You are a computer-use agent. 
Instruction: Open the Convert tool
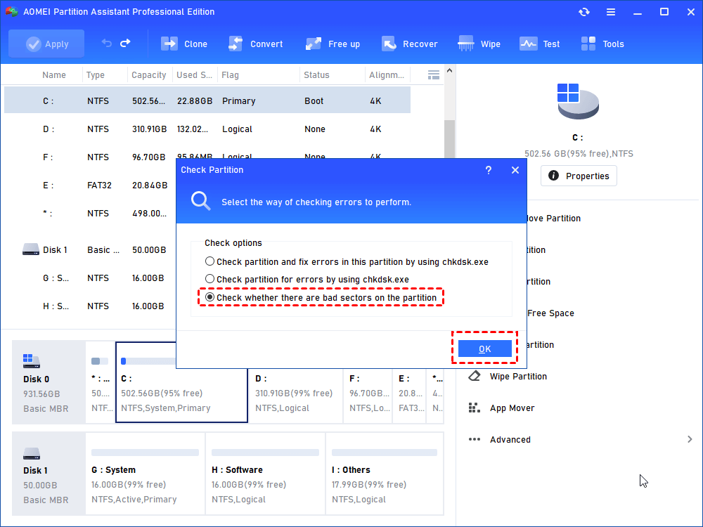(x=256, y=44)
